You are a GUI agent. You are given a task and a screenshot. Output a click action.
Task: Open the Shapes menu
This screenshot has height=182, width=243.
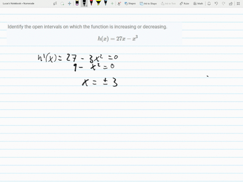130,4
